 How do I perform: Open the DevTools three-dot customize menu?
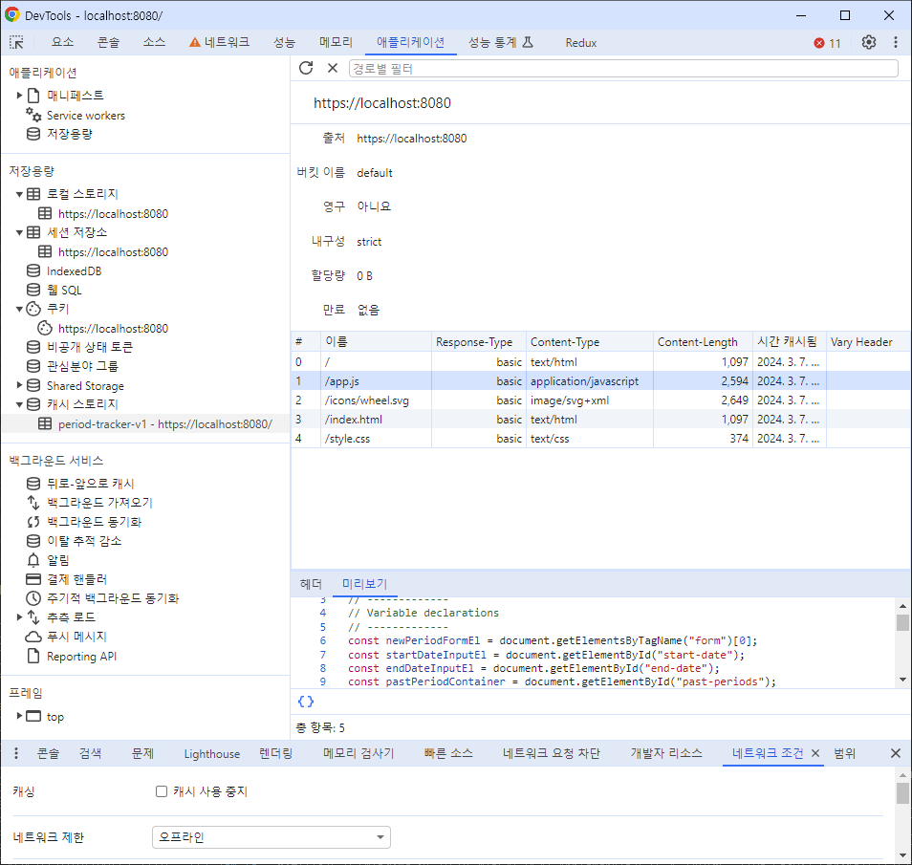point(895,42)
